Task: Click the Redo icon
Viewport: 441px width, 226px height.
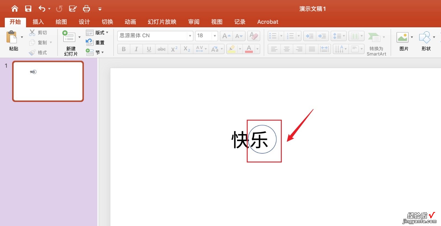Action: [59, 9]
